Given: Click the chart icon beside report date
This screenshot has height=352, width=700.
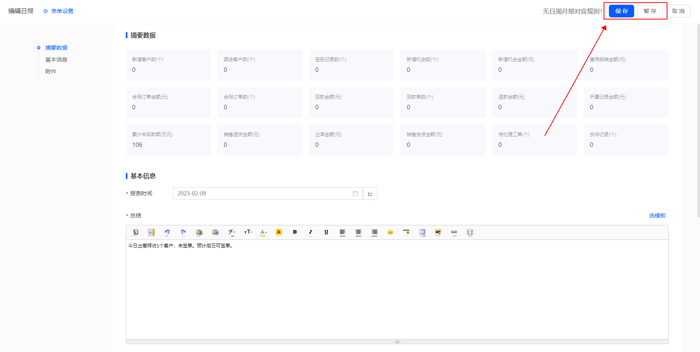Looking at the screenshot, I should click(370, 193).
